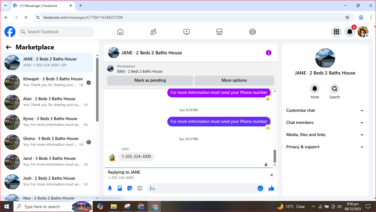Open the $900 - 2 Beds 2 Baths House listing
Viewport: 376px width, 212px height.
[140, 71]
